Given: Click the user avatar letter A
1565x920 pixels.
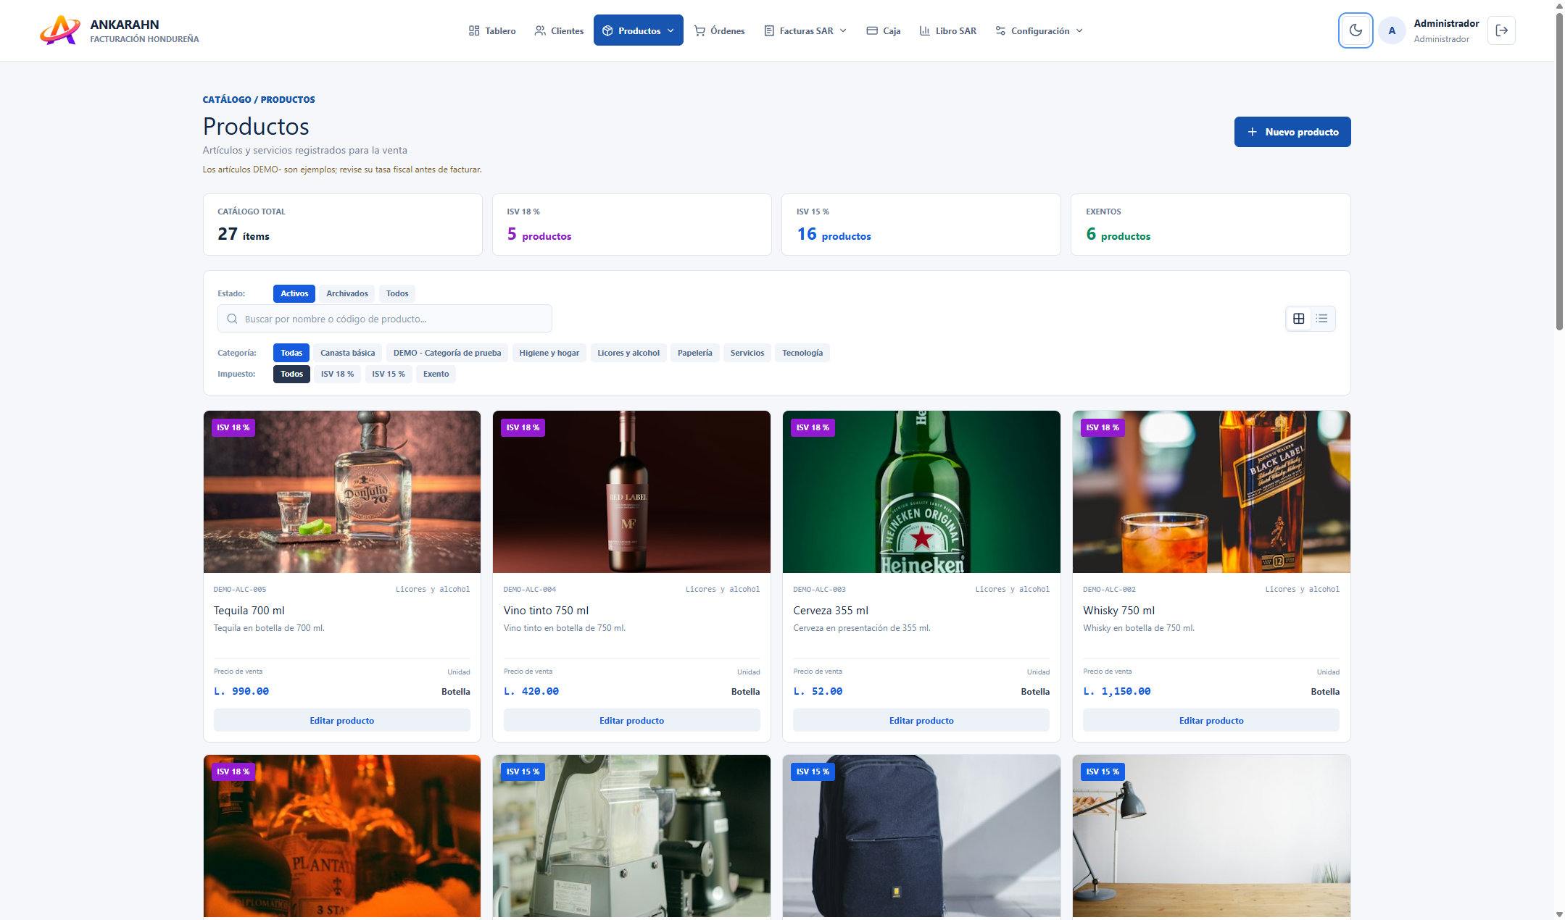Looking at the screenshot, I should click(1391, 30).
